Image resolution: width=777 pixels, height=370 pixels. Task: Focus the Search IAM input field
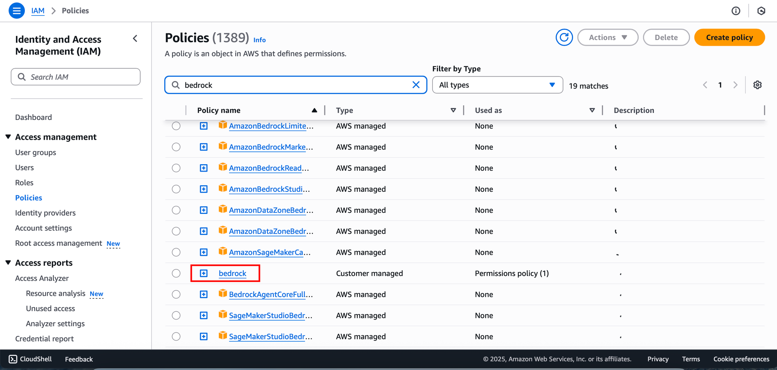76,77
